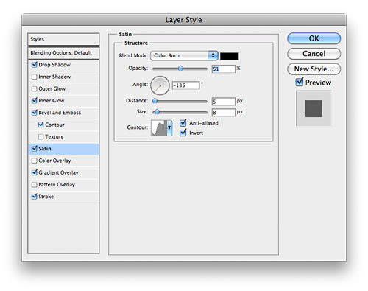Open the Blend Mode Color Burn dropdown
This screenshot has height=291, width=368.
tap(184, 55)
